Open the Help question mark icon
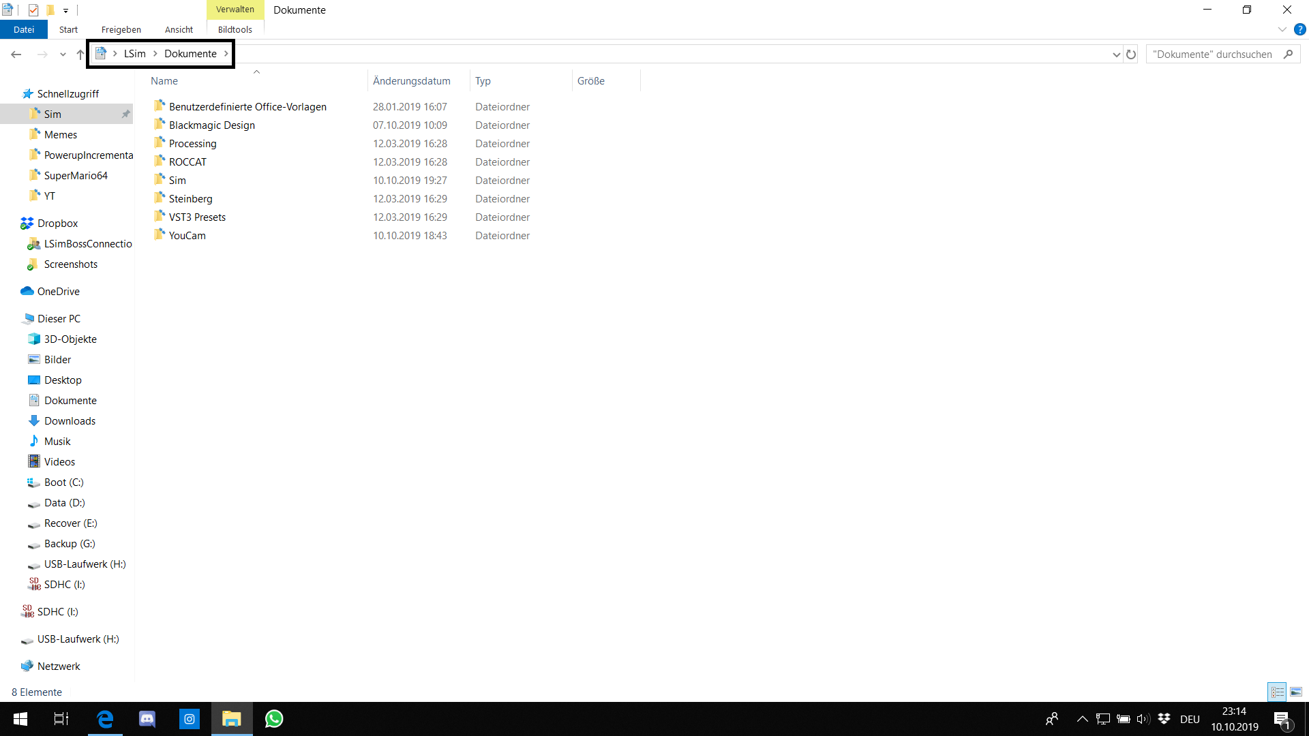The image size is (1309, 736). click(1299, 29)
